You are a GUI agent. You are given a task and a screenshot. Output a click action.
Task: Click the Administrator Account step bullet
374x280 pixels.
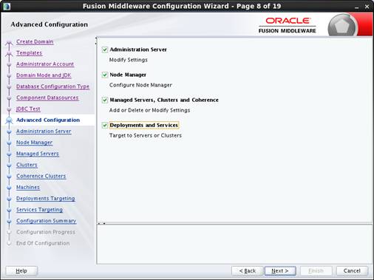[x=9, y=65]
